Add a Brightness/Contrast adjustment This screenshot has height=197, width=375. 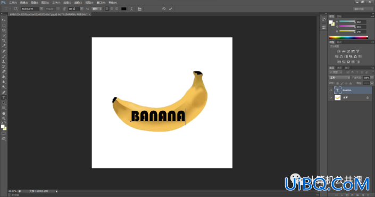coord(339,51)
